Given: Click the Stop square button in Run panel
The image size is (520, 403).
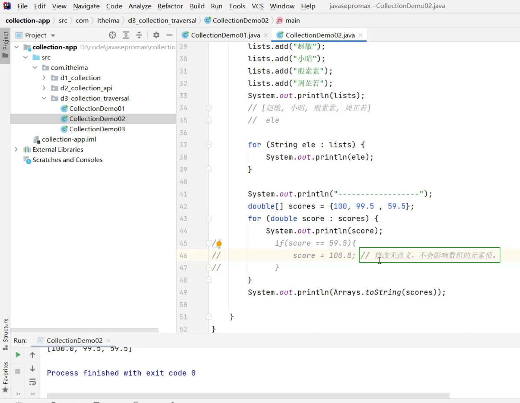Looking at the screenshot, I should click(x=18, y=371).
